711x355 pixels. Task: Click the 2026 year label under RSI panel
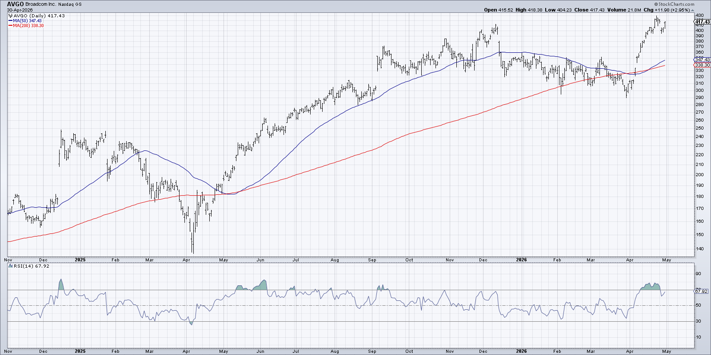pyautogui.click(x=521, y=351)
